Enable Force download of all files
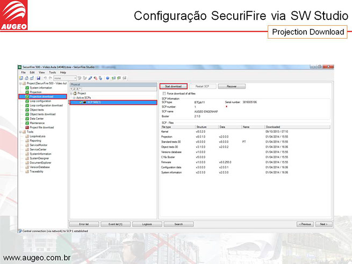Viewport: 352px width, 264px height. (163, 93)
